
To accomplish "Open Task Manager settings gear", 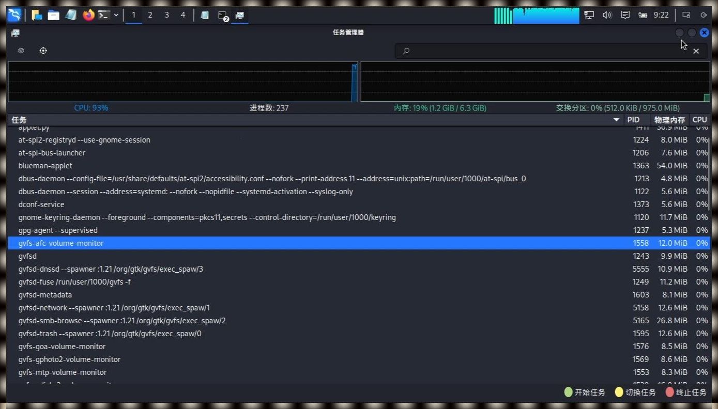I will (x=21, y=51).
